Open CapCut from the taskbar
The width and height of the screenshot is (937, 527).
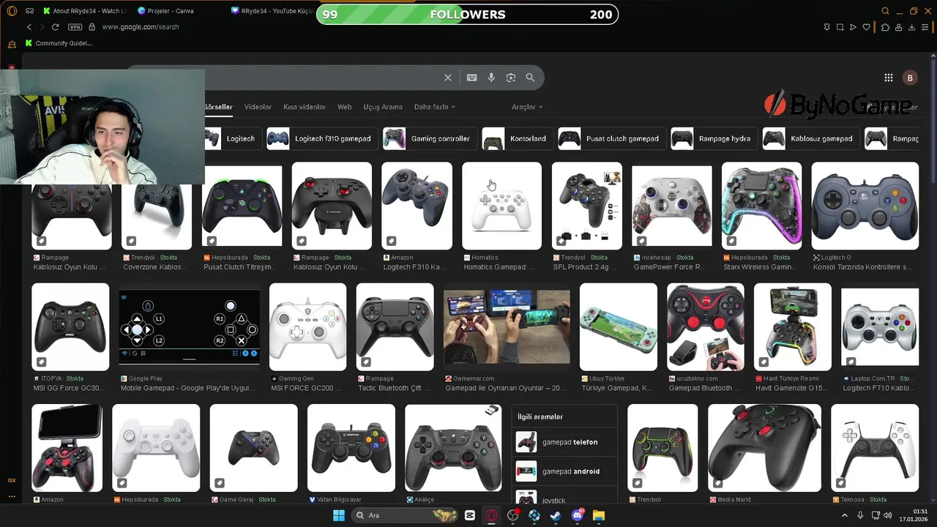[470, 515]
